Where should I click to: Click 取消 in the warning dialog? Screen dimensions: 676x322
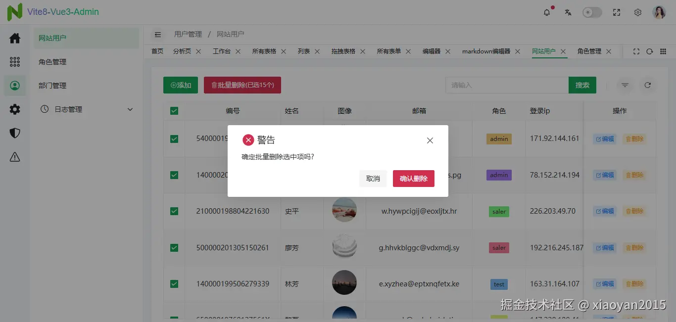tap(373, 179)
